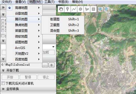Viewport: 136px width, 94px height.
Task: Open the combo box dropdown arrow
Action: click(x=53, y=47)
